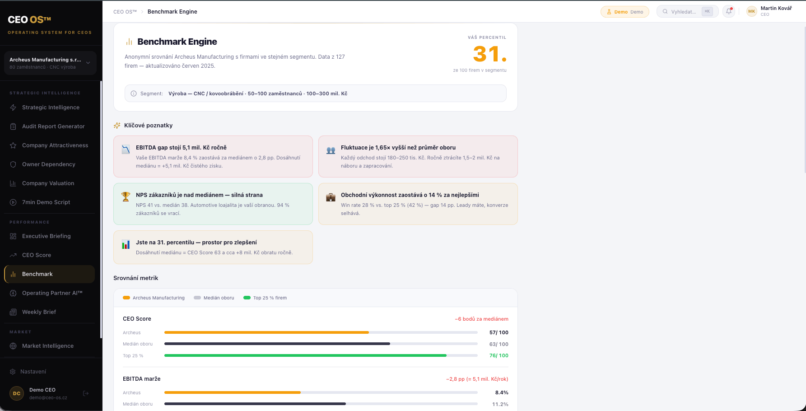Select Benchmark menu item
This screenshot has width=806, height=411.
(x=50, y=274)
